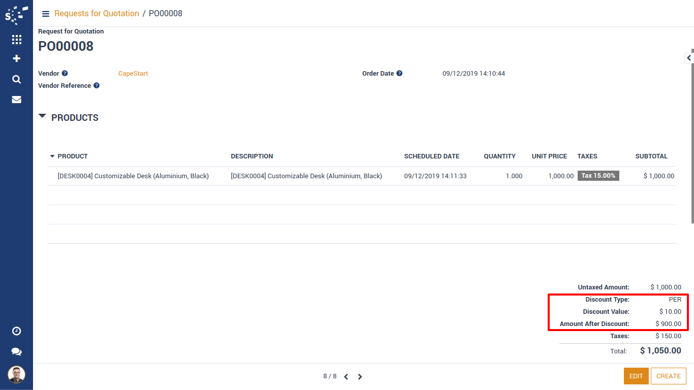The width and height of the screenshot is (694, 390).
Task: Go to previous record arrow
Action: click(346, 377)
